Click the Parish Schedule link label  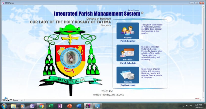pos(128,63)
